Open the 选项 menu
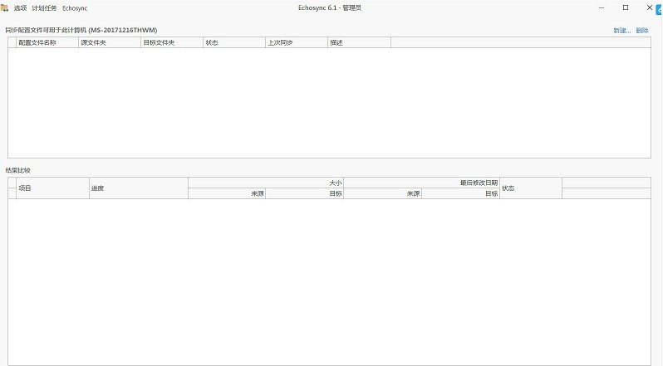Viewport: 663px width, 366px height. pos(20,8)
